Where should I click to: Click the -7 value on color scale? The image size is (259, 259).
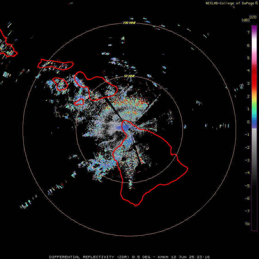[x=247, y=211]
